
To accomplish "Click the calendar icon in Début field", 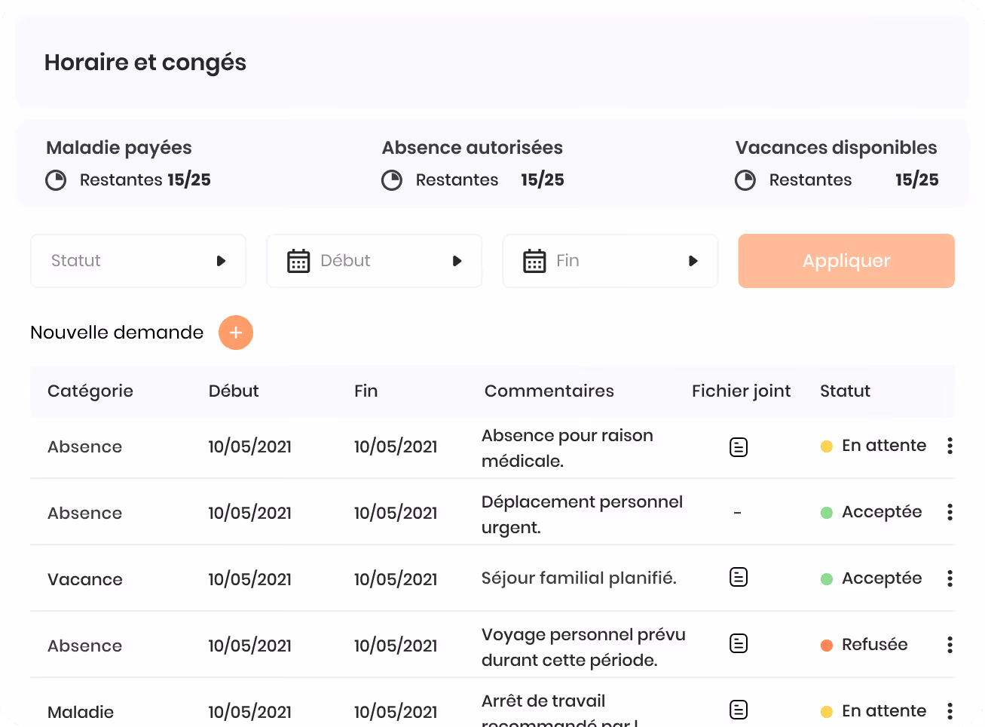I will coord(298,261).
